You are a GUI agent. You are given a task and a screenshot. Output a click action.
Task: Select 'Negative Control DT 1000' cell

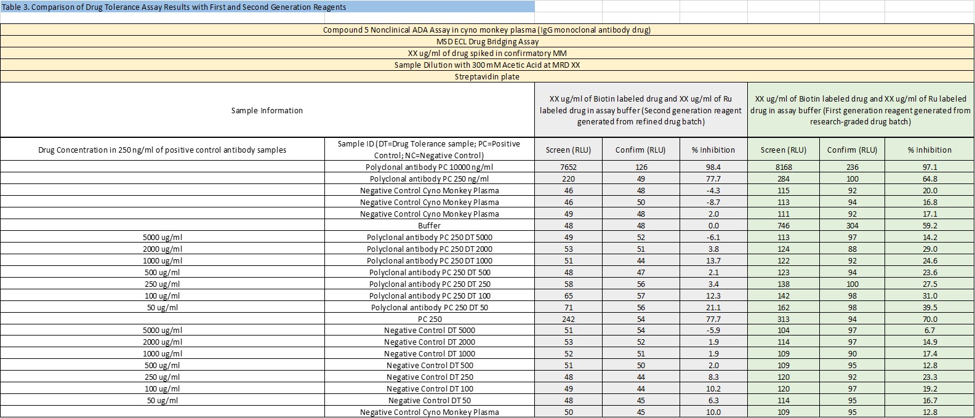pyautogui.click(x=429, y=354)
